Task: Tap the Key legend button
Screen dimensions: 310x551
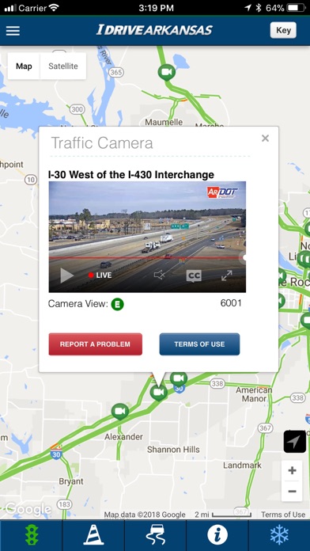Action: pos(283,30)
